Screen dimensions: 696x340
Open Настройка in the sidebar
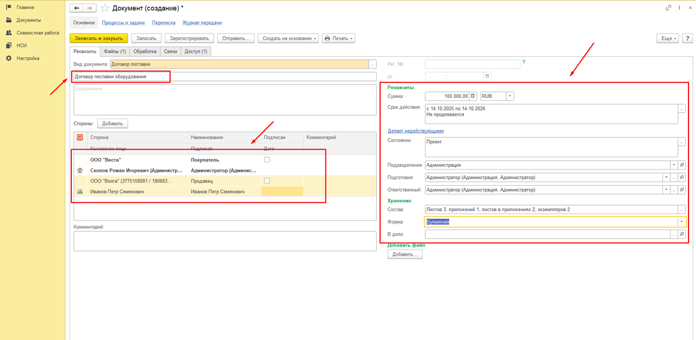pyautogui.click(x=28, y=58)
